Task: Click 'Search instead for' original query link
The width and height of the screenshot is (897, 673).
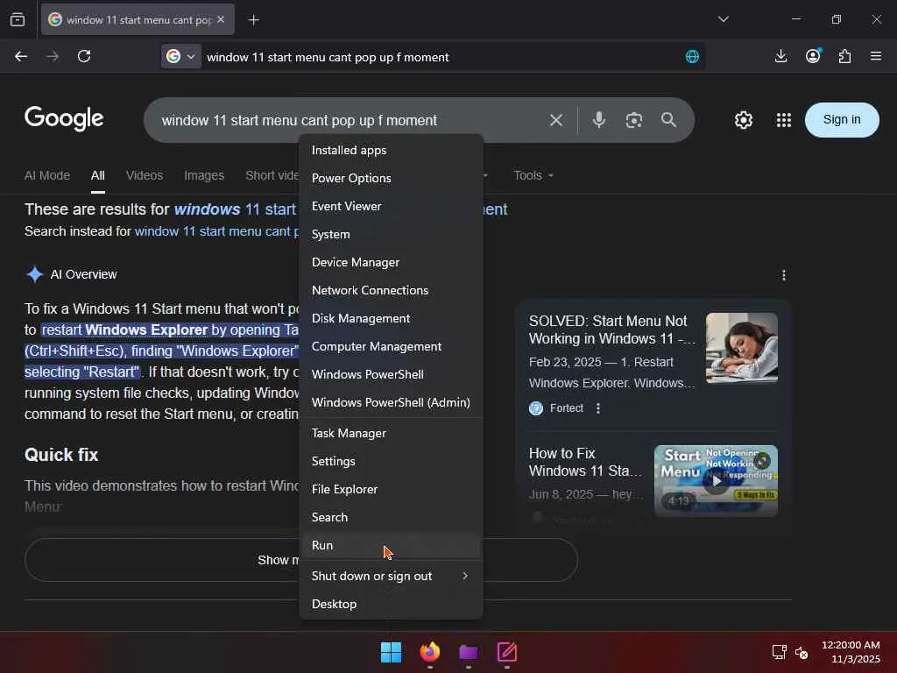Action: [x=216, y=231]
